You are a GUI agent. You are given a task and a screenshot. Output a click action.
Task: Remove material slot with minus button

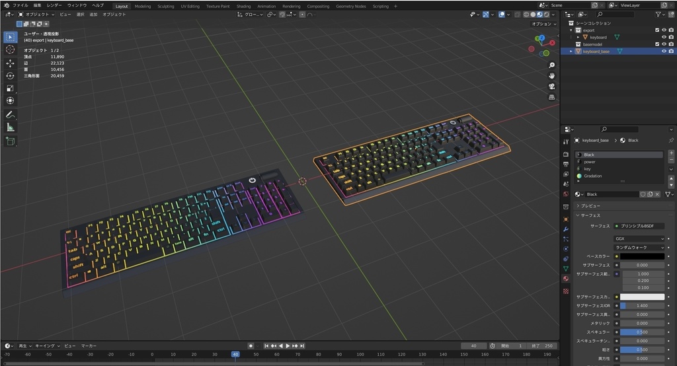(x=671, y=160)
